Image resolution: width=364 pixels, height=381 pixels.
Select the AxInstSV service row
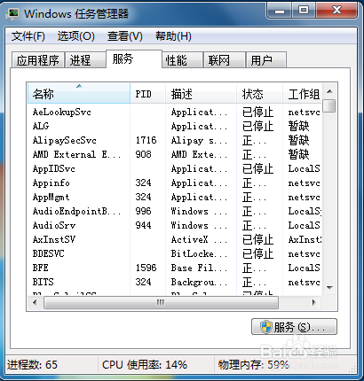(175, 239)
